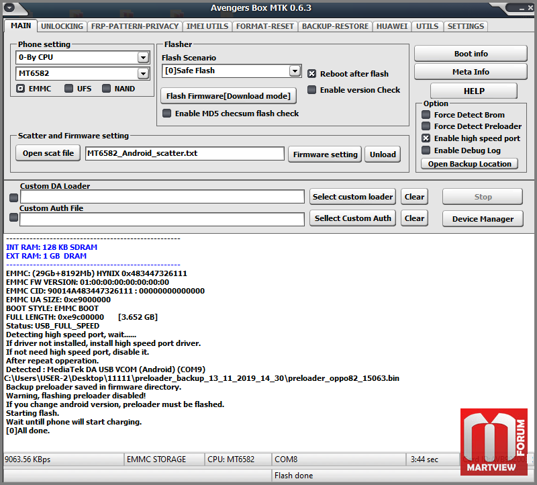
Task: Expand the MT6582 CPU model dropdown
Action: pyautogui.click(x=143, y=73)
